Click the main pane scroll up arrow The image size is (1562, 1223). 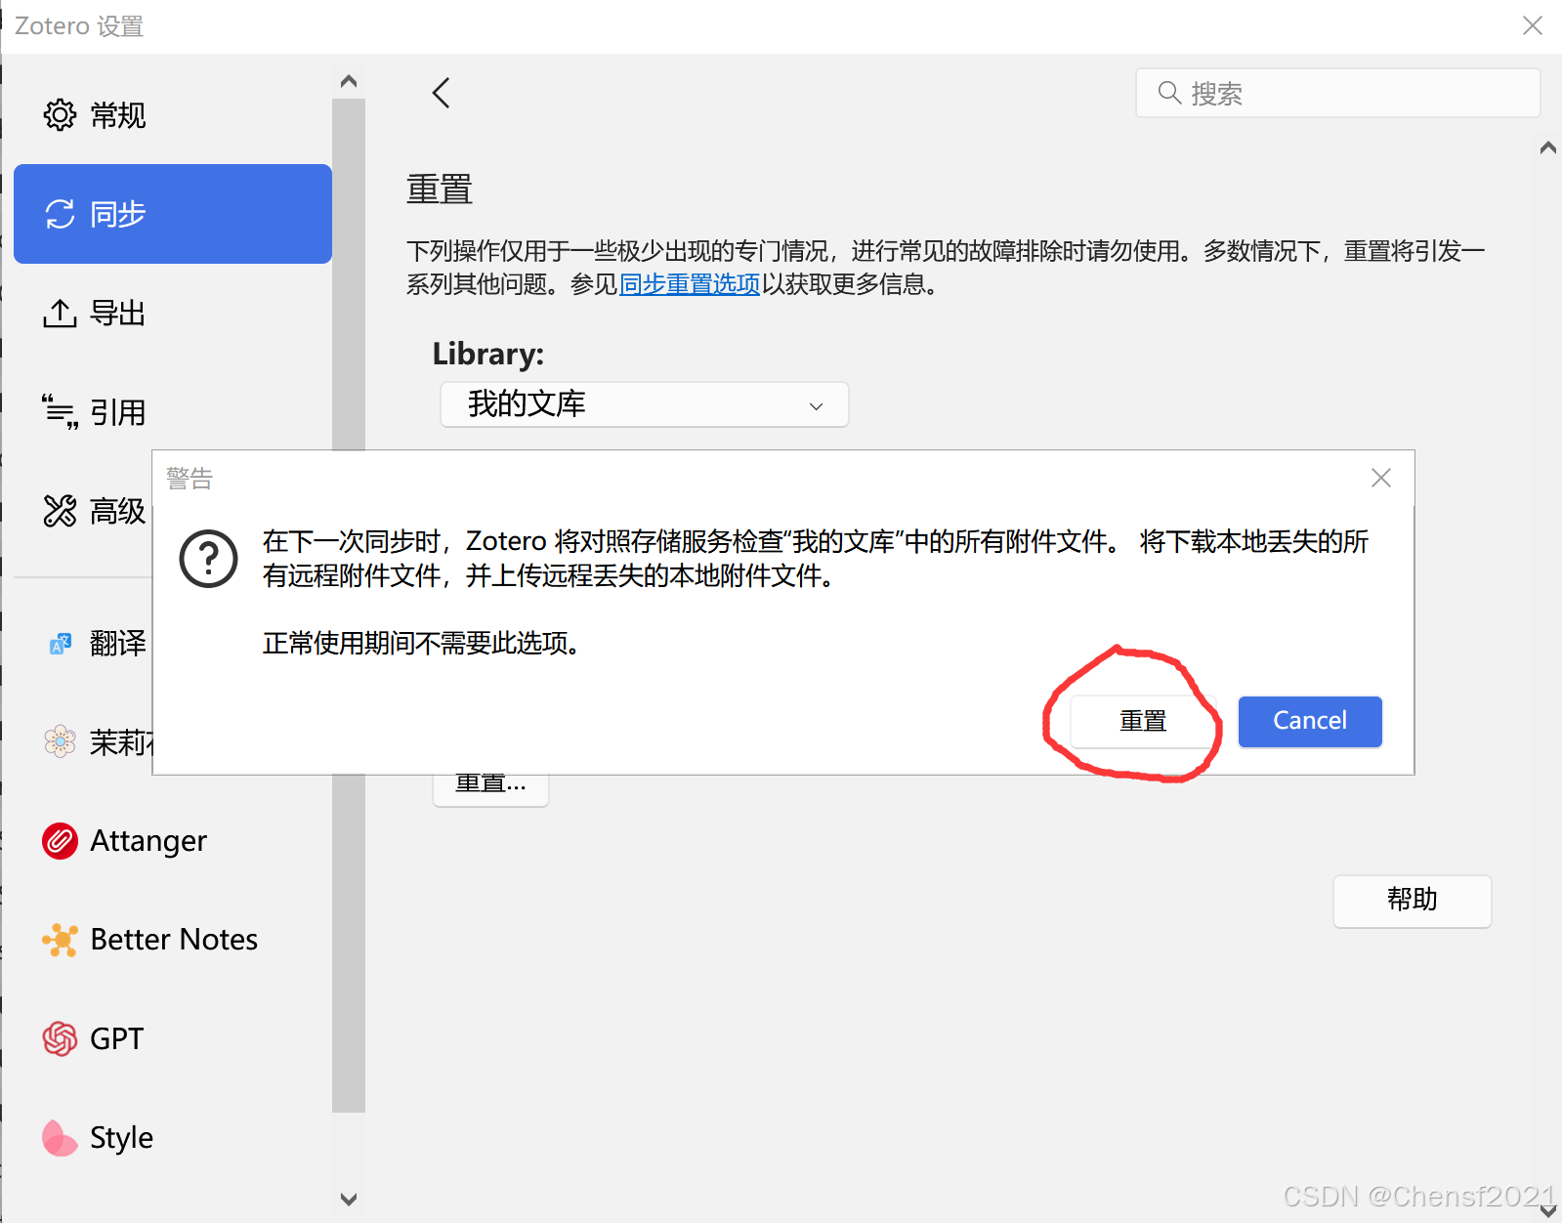[1548, 148]
